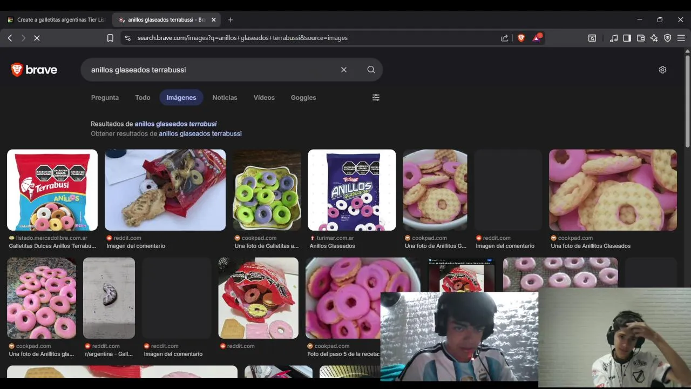Open site settings icon in address bar
Image resolution: width=691 pixels, height=389 pixels.
tap(127, 38)
